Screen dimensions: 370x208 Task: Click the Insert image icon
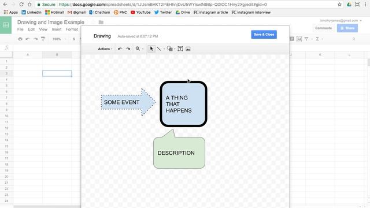pos(188,49)
